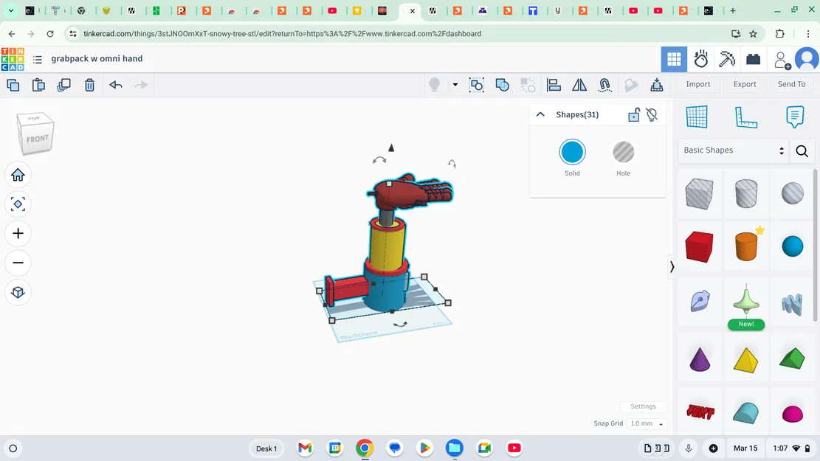The height and width of the screenshot is (461, 820).
Task: Select the Hole shape mode
Action: tap(623, 153)
